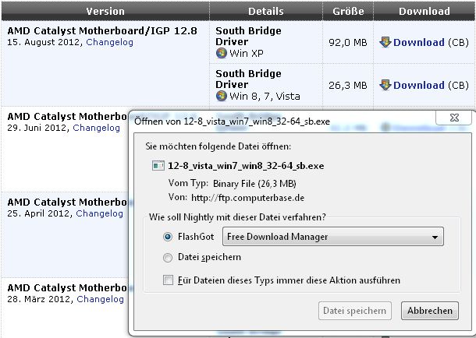Click the 92,0 MB size cell
476x338 pixels.
coord(348,42)
